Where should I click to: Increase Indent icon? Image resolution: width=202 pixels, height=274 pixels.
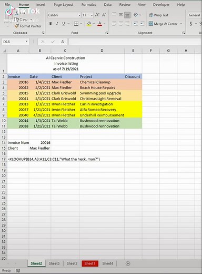(143, 24)
